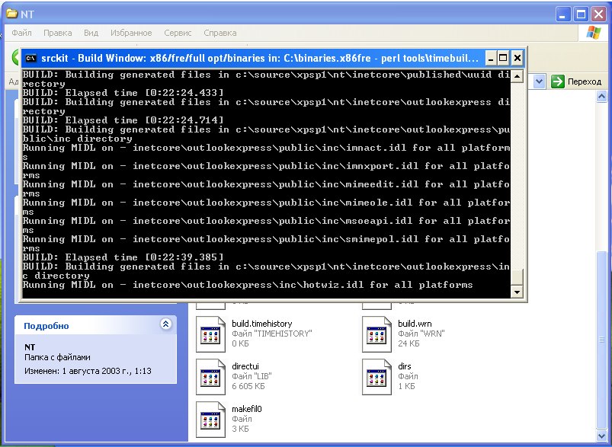Click the directui file name
Image resolution: width=612 pixels, height=447 pixels.
(245, 366)
